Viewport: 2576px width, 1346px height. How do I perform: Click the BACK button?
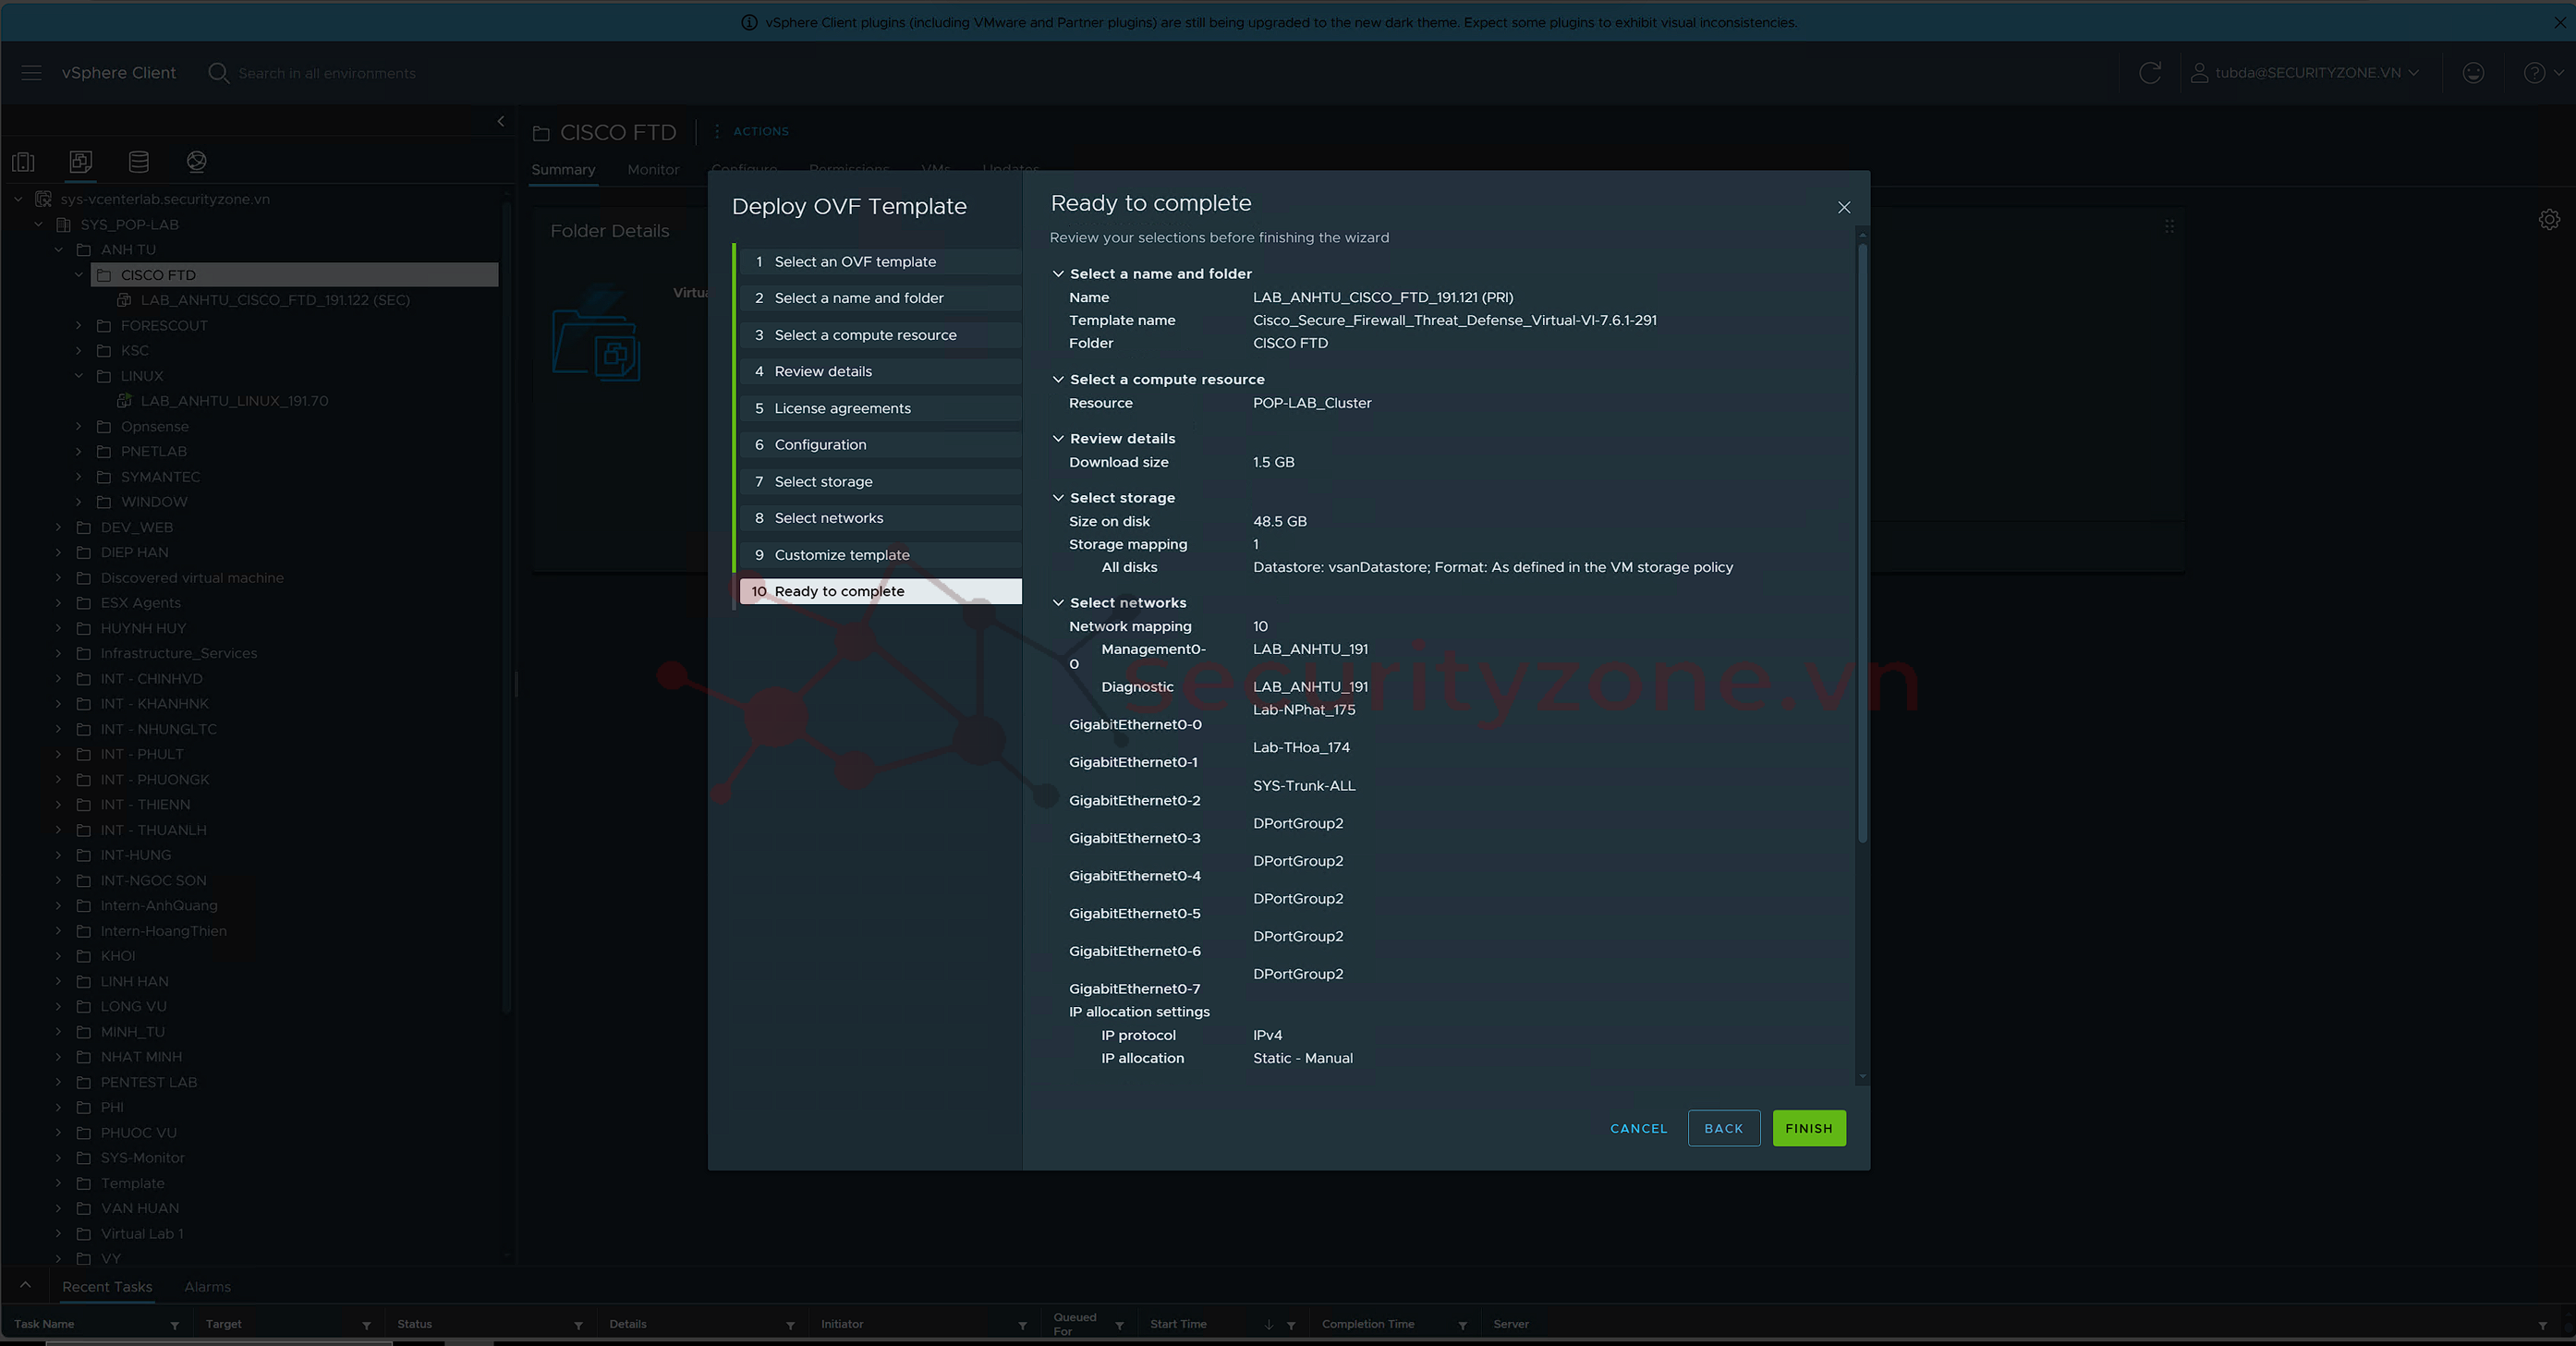[1723, 1128]
